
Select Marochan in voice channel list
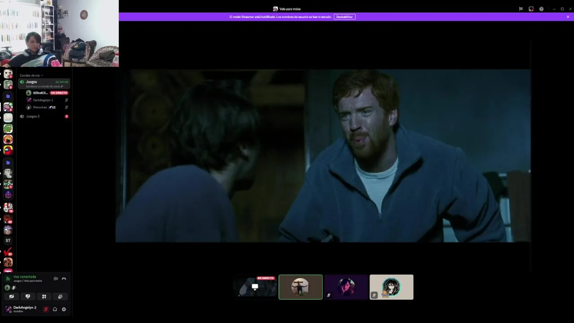tap(47, 107)
